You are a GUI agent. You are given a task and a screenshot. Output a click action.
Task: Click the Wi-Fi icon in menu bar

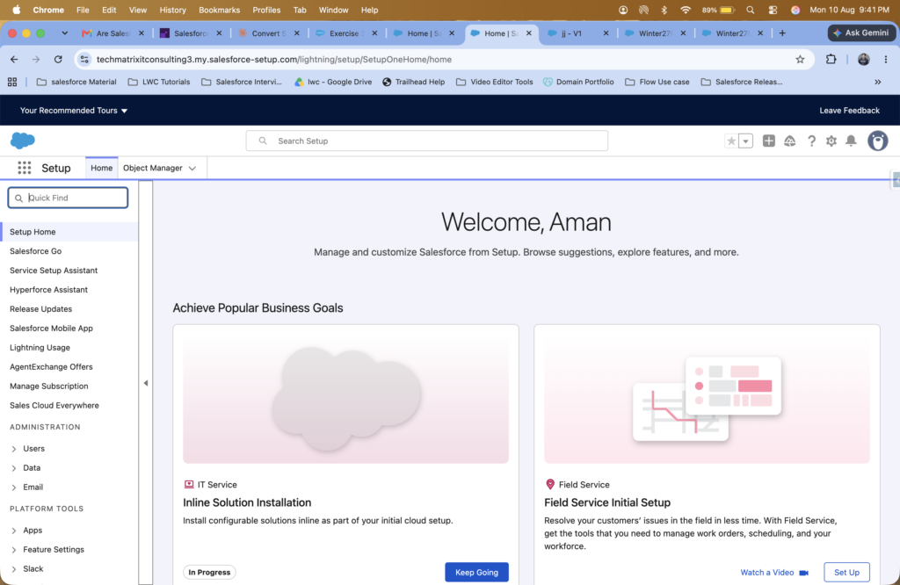(686, 10)
